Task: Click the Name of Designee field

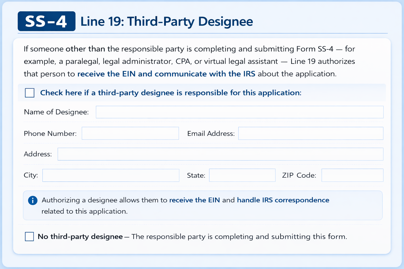Action: (x=239, y=112)
